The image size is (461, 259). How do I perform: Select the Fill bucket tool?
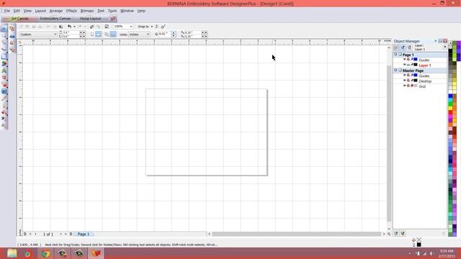(x=4, y=113)
